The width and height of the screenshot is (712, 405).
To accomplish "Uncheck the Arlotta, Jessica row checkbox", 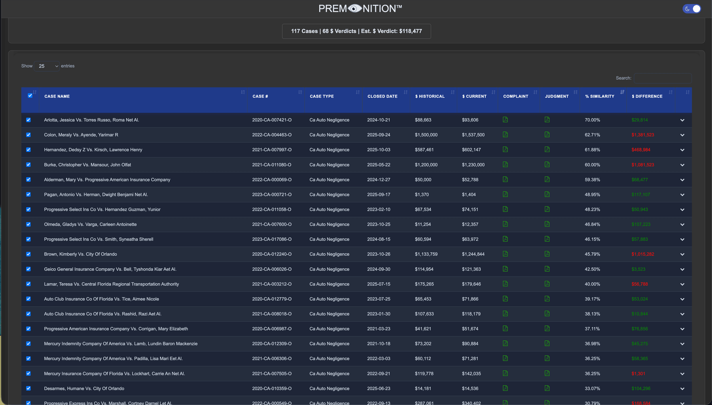I will coord(28,120).
